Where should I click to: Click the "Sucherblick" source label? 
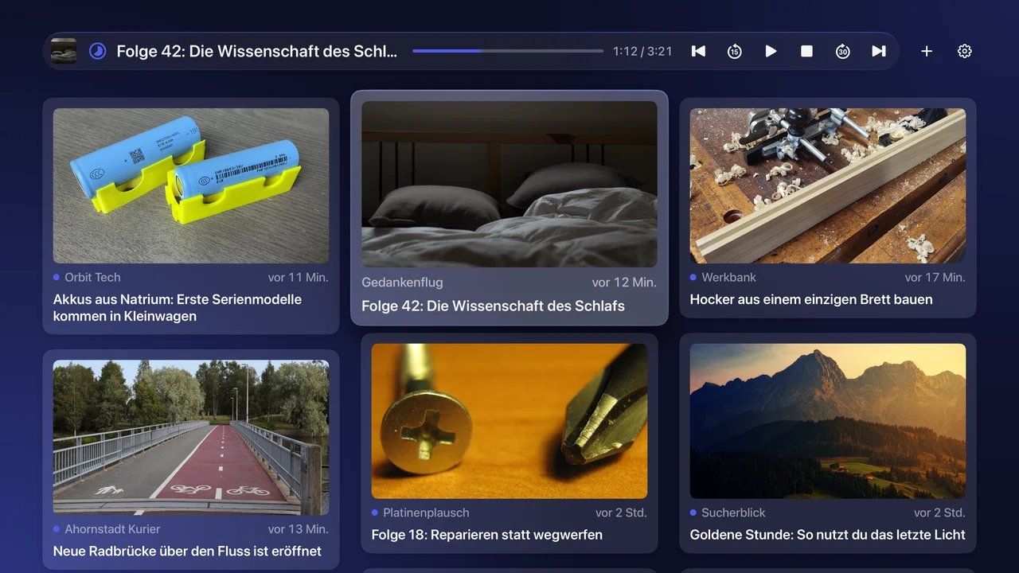[733, 513]
